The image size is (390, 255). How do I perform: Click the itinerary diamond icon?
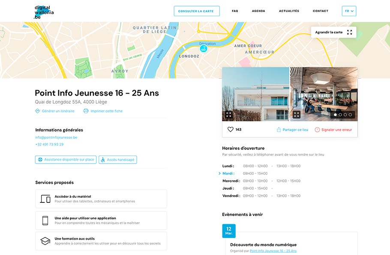38,111
